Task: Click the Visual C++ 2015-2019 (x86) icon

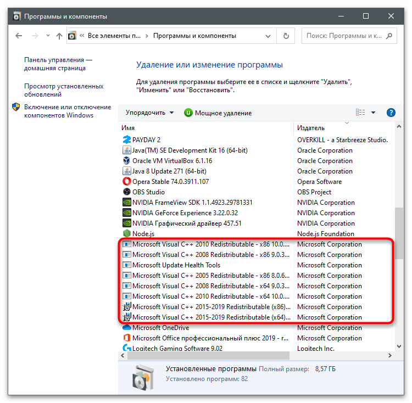Action: click(127, 307)
